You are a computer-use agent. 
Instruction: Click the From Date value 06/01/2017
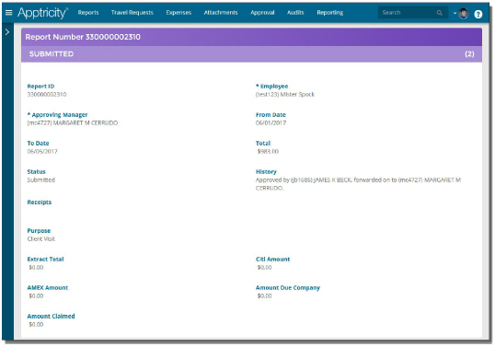[271, 122]
